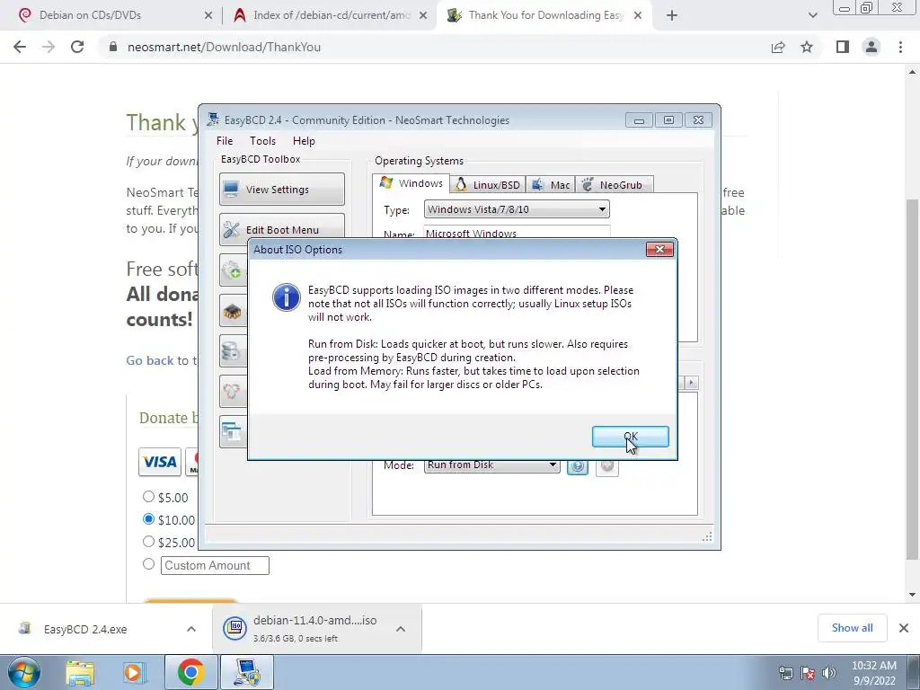Open Chrome three-dot menu

(900, 47)
